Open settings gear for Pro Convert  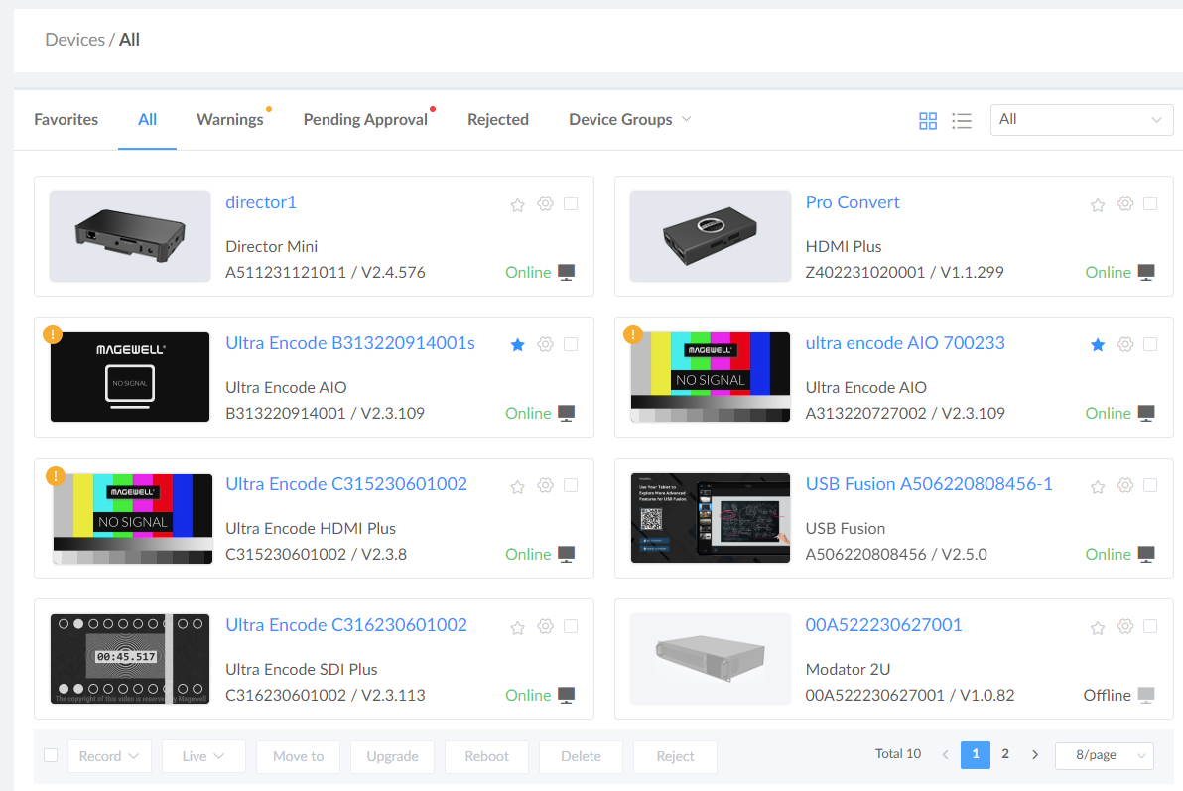pos(1124,204)
